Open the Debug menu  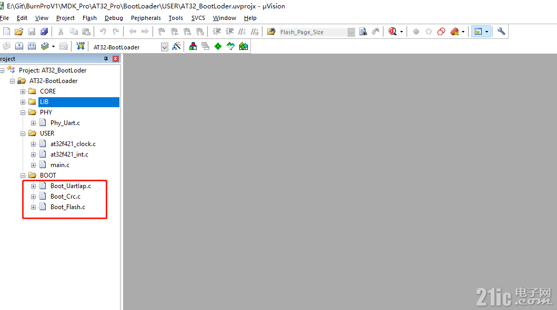tap(114, 18)
